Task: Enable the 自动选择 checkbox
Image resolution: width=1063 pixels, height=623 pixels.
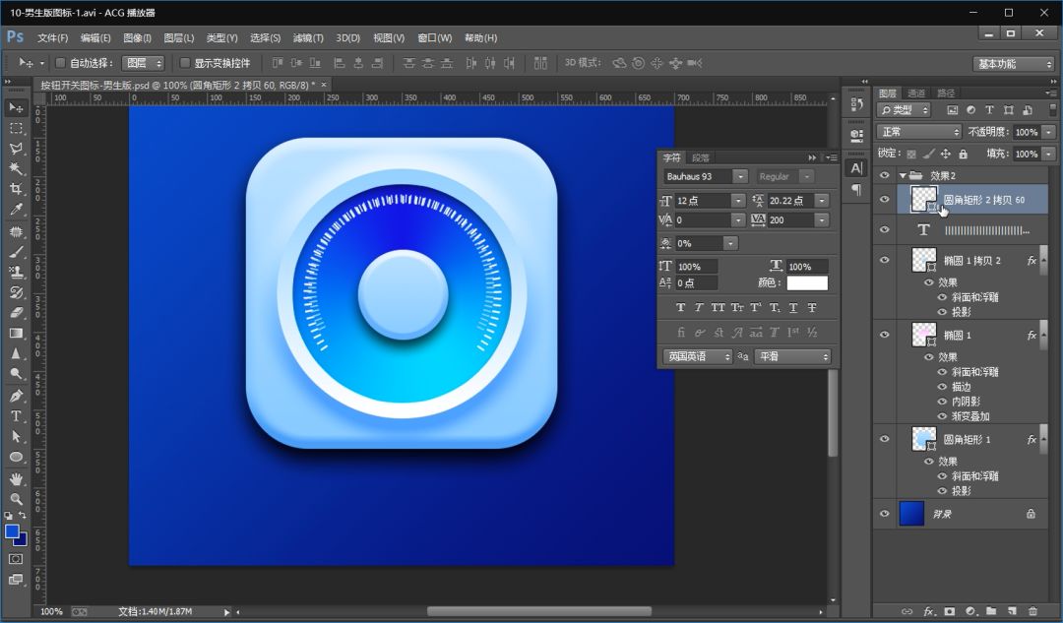Action: click(60, 63)
